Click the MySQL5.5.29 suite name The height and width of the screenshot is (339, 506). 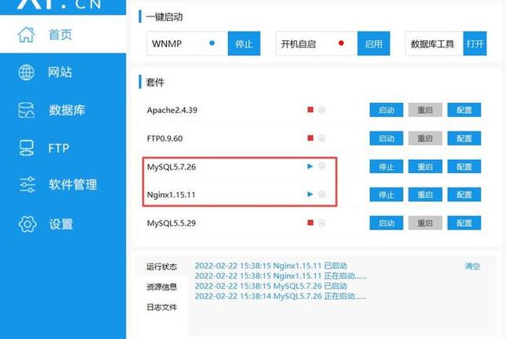[x=171, y=223]
